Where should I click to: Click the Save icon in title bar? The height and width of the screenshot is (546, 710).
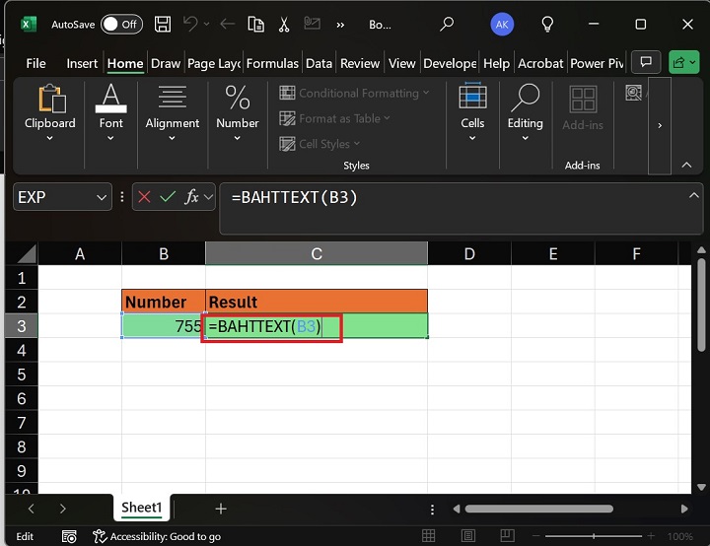click(163, 24)
